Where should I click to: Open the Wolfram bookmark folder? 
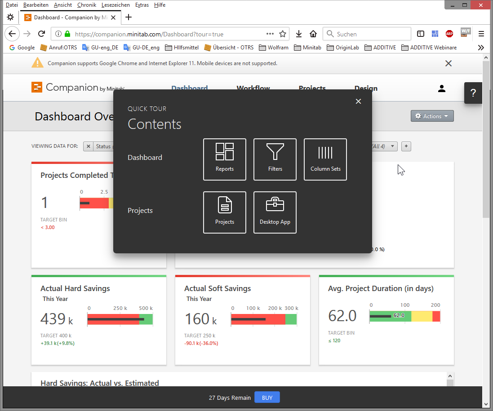[x=274, y=48]
